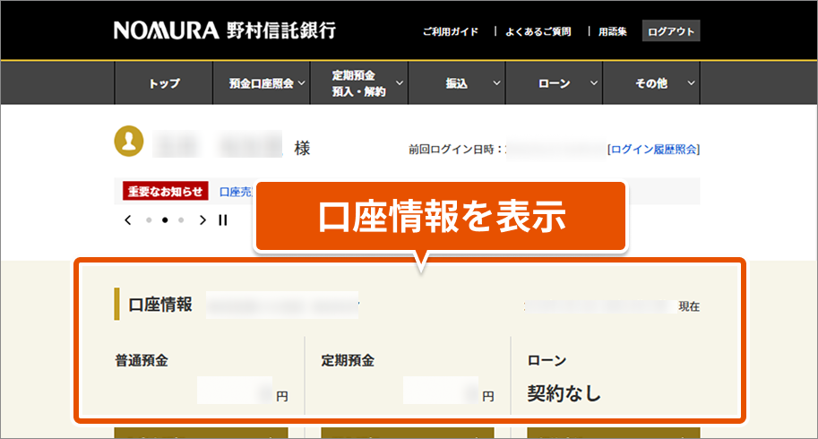The image size is (818, 439).
Task: Open the ご利用ガイド link
Action: pos(451,31)
